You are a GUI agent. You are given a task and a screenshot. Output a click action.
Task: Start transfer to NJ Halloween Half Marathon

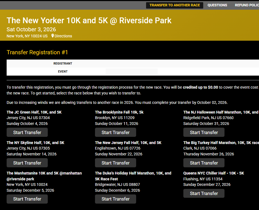[x=204, y=132]
